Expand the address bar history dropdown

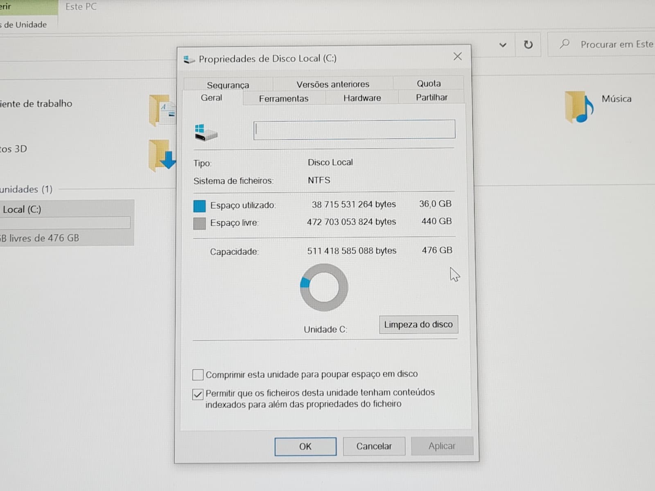(x=503, y=45)
